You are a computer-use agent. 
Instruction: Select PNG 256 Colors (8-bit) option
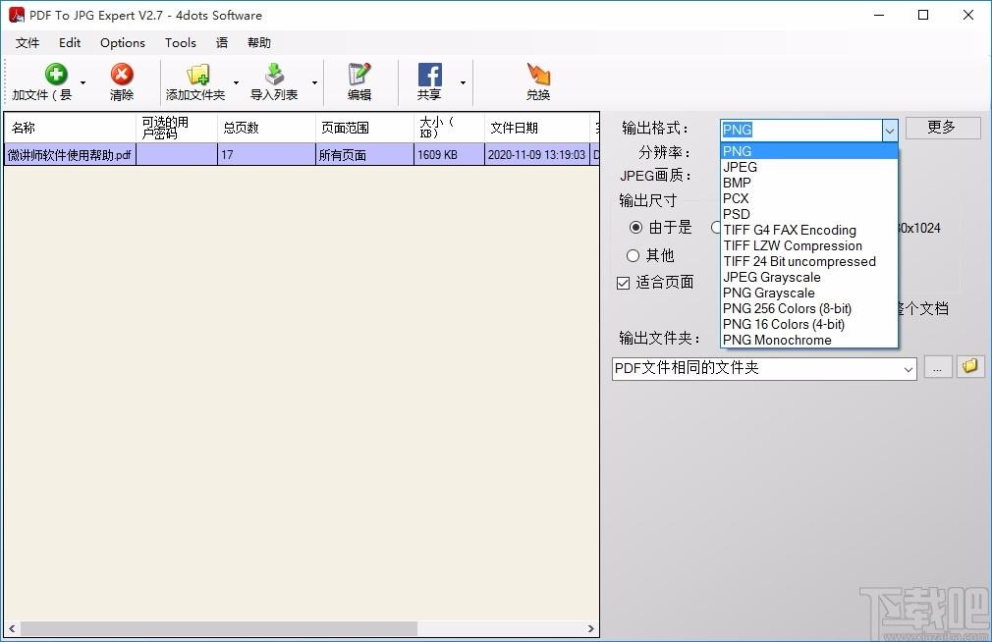[x=809, y=308]
